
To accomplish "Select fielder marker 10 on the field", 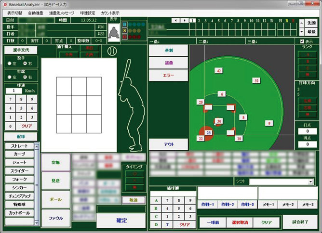I will pos(239,139).
